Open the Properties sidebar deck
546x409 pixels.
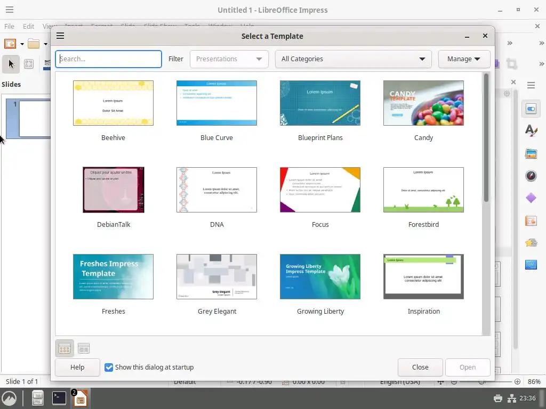531,109
